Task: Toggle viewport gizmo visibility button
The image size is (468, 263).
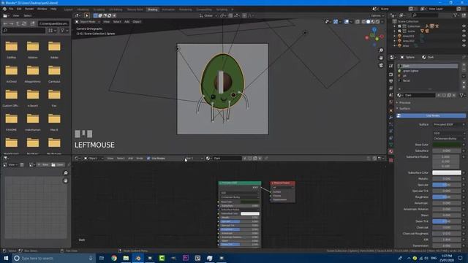Action: coord(336,22)
